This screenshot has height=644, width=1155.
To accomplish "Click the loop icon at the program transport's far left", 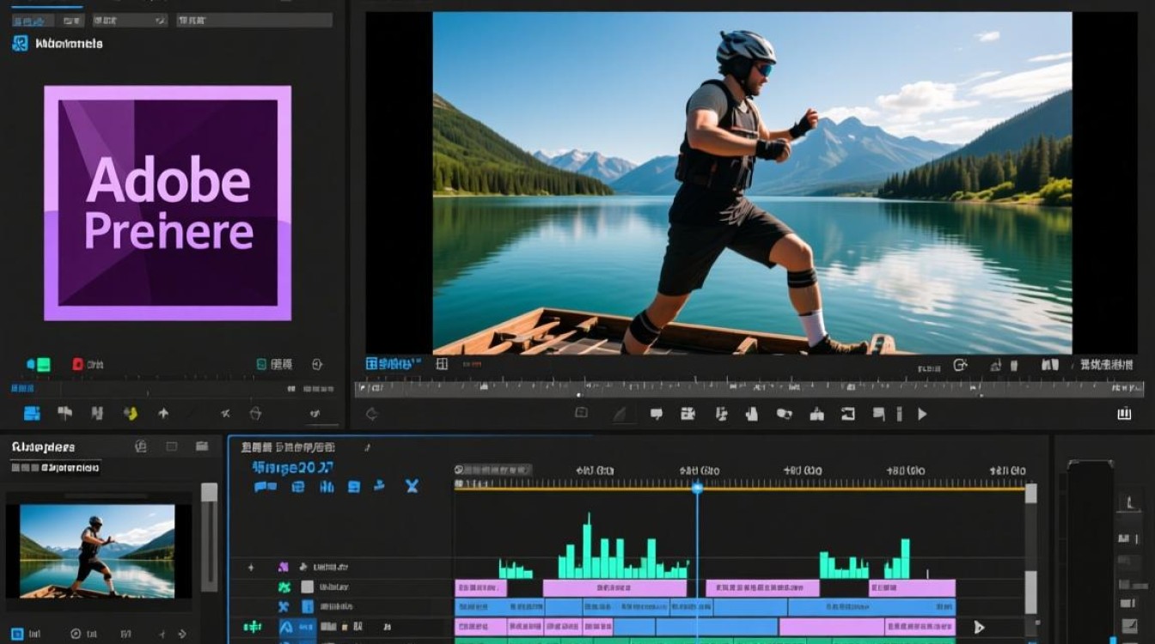I will 371,414.
